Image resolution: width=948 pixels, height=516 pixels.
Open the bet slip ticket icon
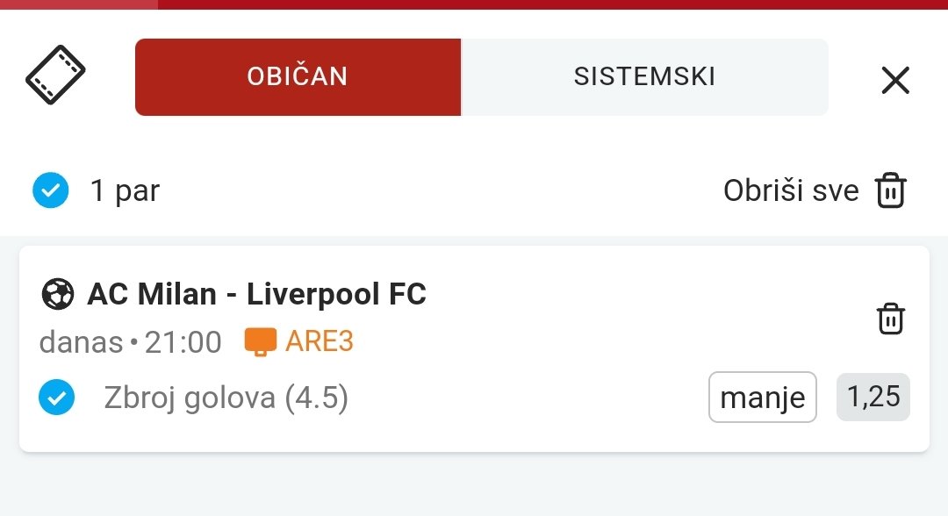[55, 75]
